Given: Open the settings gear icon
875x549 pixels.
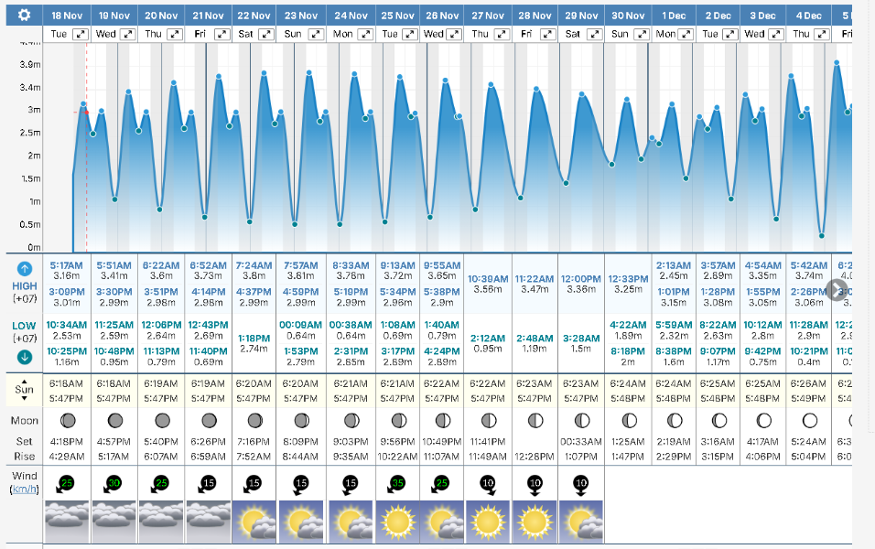Looking at the screenshot, I should point(24,16).
